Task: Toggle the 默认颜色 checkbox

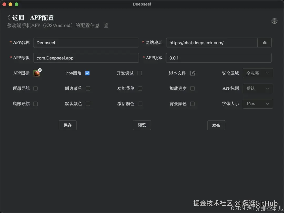Action: click(x=88, y=104)
